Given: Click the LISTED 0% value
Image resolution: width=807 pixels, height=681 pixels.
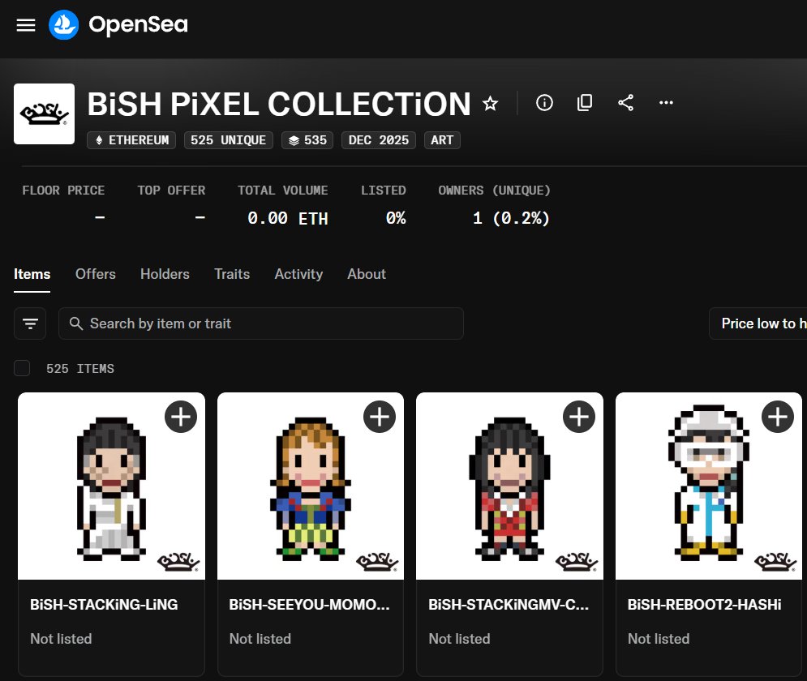Looking at the screenshot, I should coord(396,218).
